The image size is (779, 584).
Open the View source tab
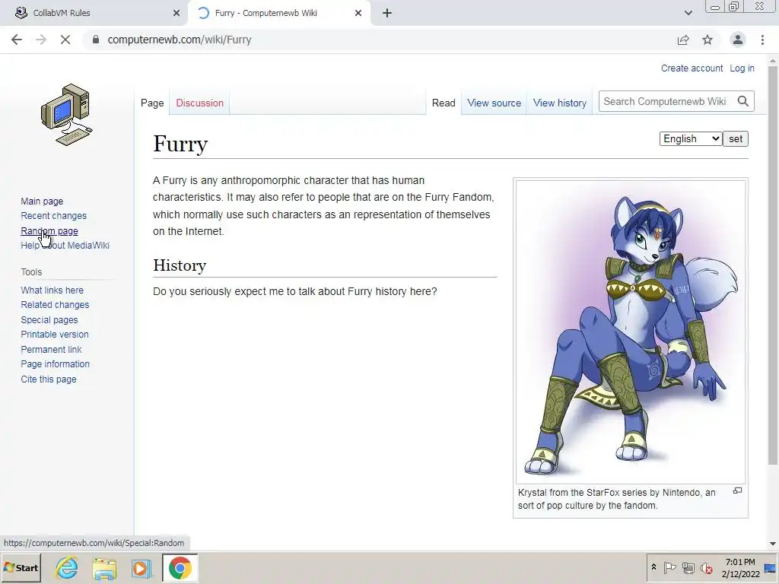[x=494, y=103]
